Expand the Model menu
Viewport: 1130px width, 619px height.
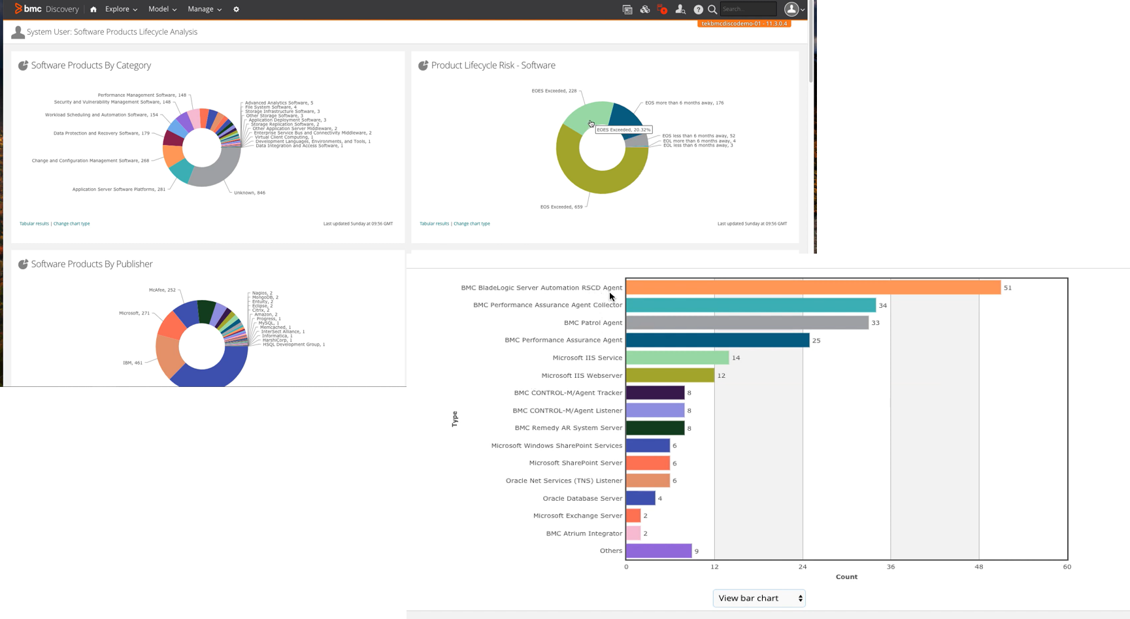click(x=162, y=9)
